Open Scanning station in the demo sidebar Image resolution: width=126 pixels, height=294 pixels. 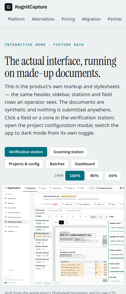click(x=16, y=213)
